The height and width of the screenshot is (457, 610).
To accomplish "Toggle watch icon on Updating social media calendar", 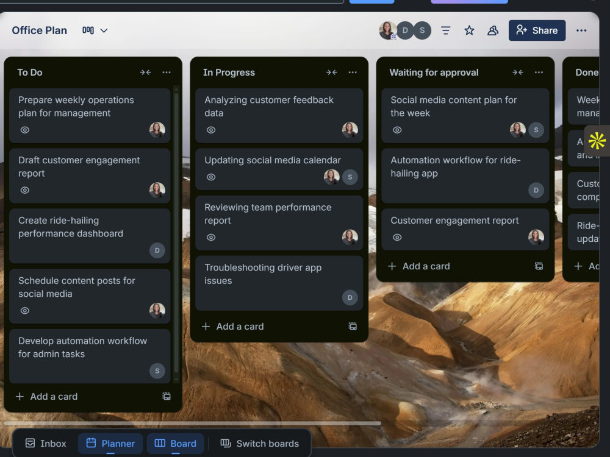I will [211, 177].
